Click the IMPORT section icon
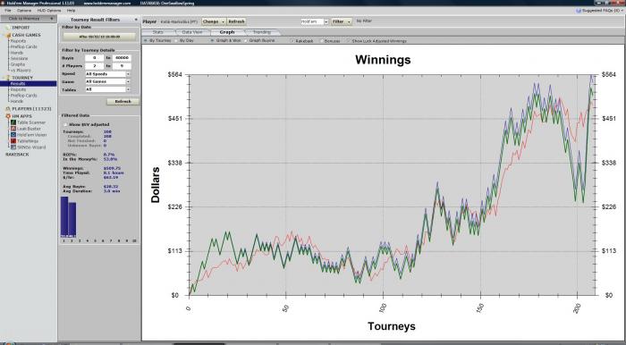 coord(7,28)
